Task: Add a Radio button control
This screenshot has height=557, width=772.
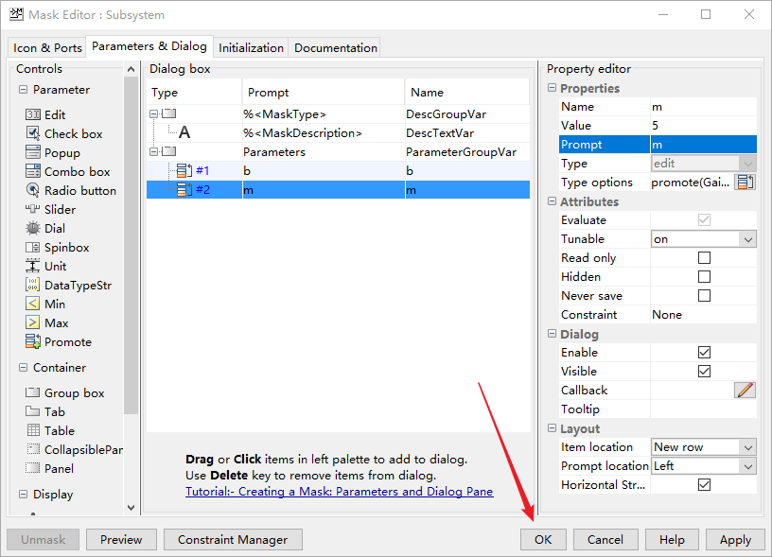Action: 71,190
